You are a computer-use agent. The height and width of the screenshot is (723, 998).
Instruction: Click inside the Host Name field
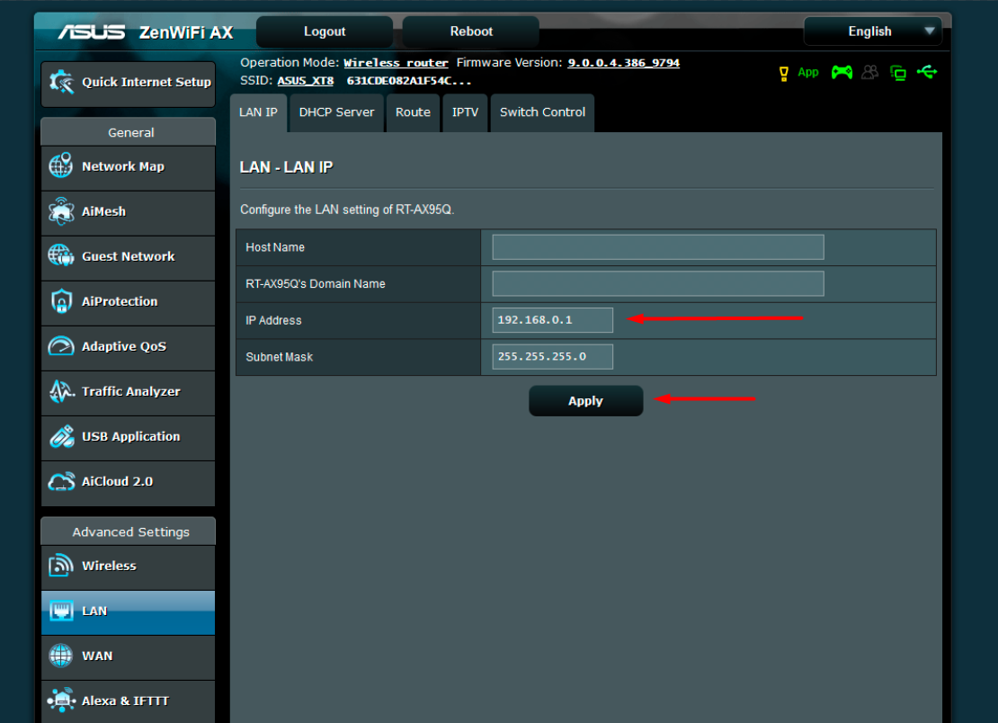[657, 246]
